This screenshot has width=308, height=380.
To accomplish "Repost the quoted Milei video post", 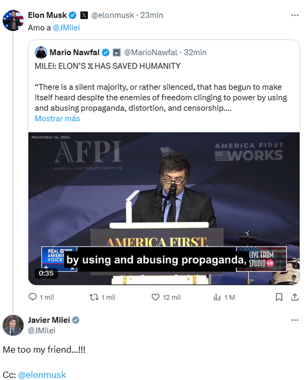I will click(x=94, y=297).
